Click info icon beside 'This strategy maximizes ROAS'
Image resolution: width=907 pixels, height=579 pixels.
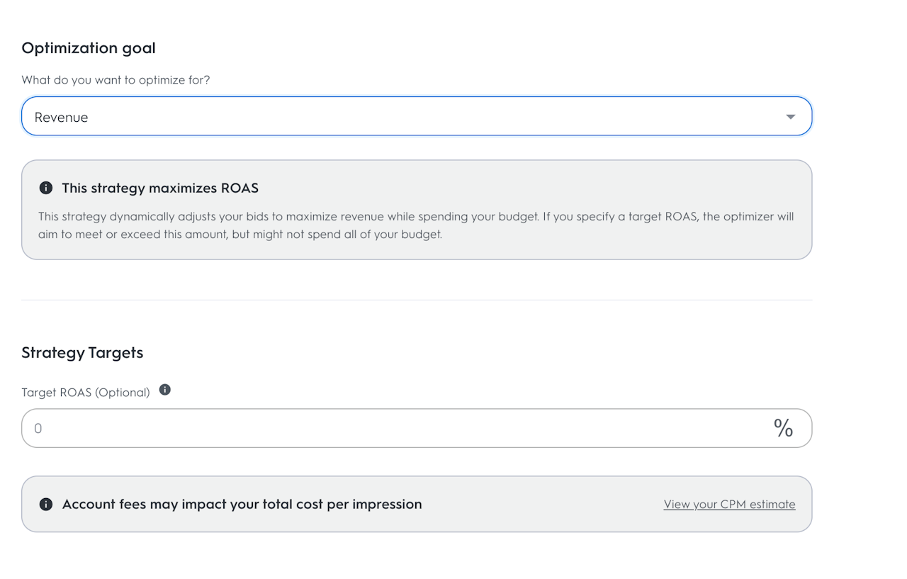point(46,188)
